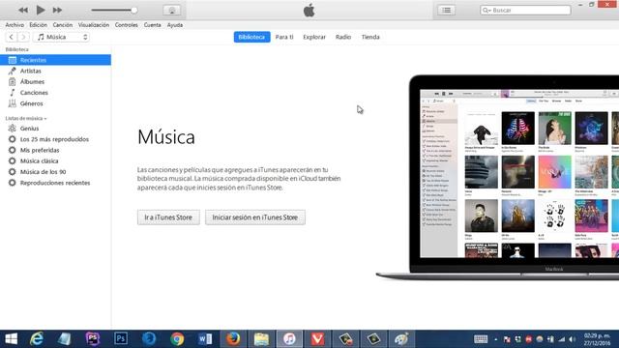Click the Buscar search field
The height and width of the screenshot is (348, 619).
click(x=525, y=11)
